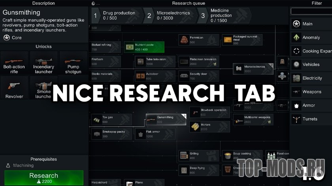Viewport: 332px width, 186px height.
Task: Click the Machining prerequisite entry
Action: (20, 166)
